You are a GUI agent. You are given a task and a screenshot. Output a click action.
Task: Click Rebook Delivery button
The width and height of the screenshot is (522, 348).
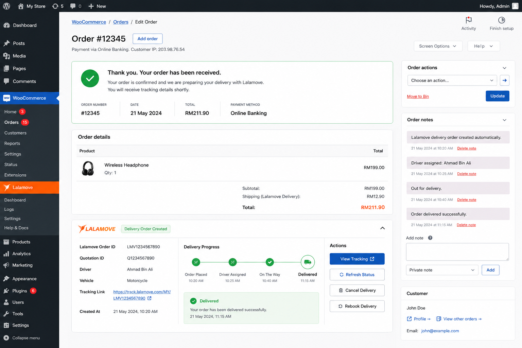click(357, 306)
